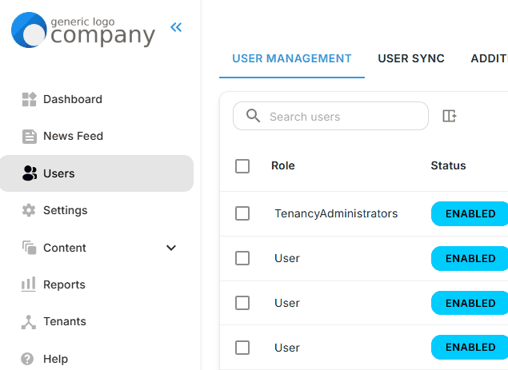This screenshot has width=508, height=370.
Task: Select the first User row checkbox
Action: [x=242, y=258]
